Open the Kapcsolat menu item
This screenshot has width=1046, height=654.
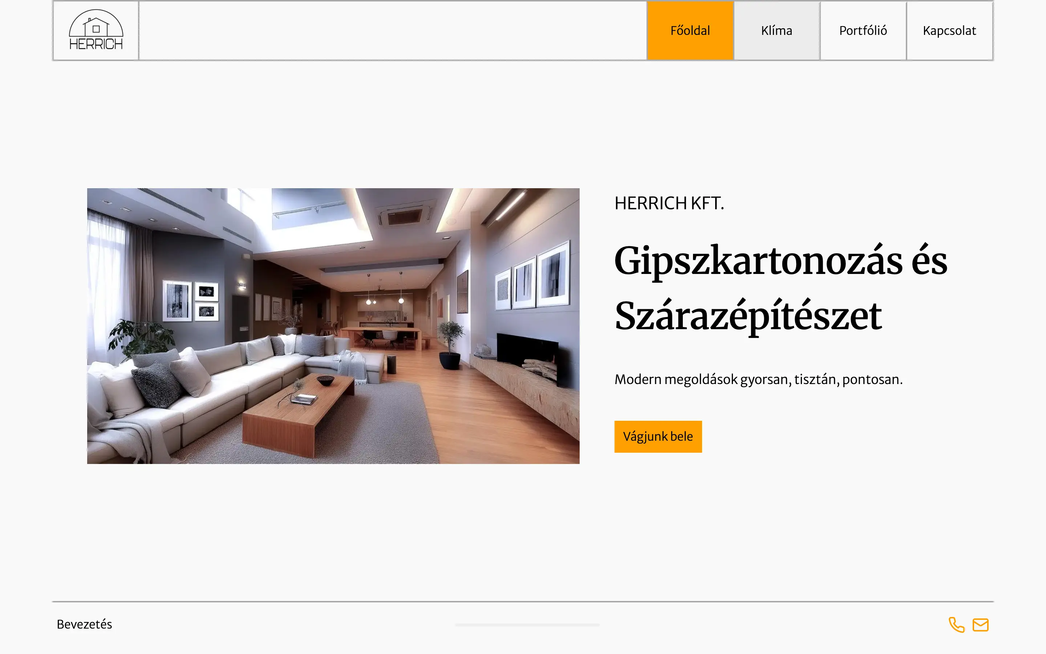(950, 31)
